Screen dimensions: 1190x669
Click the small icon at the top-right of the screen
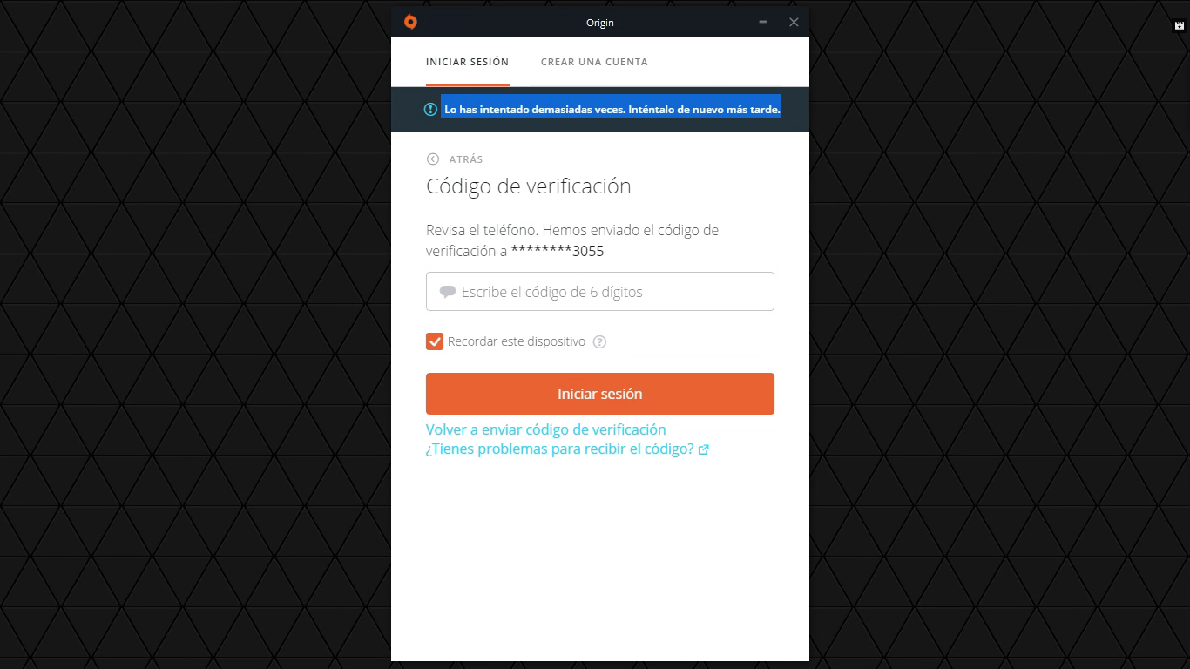click(1180, 26)
